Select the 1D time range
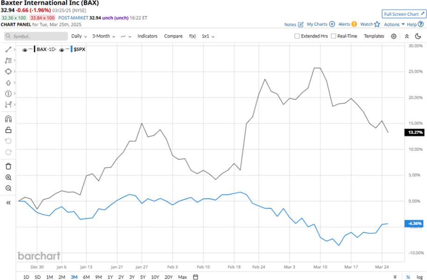This screenshot has height=280, width=427. [26, 277]
